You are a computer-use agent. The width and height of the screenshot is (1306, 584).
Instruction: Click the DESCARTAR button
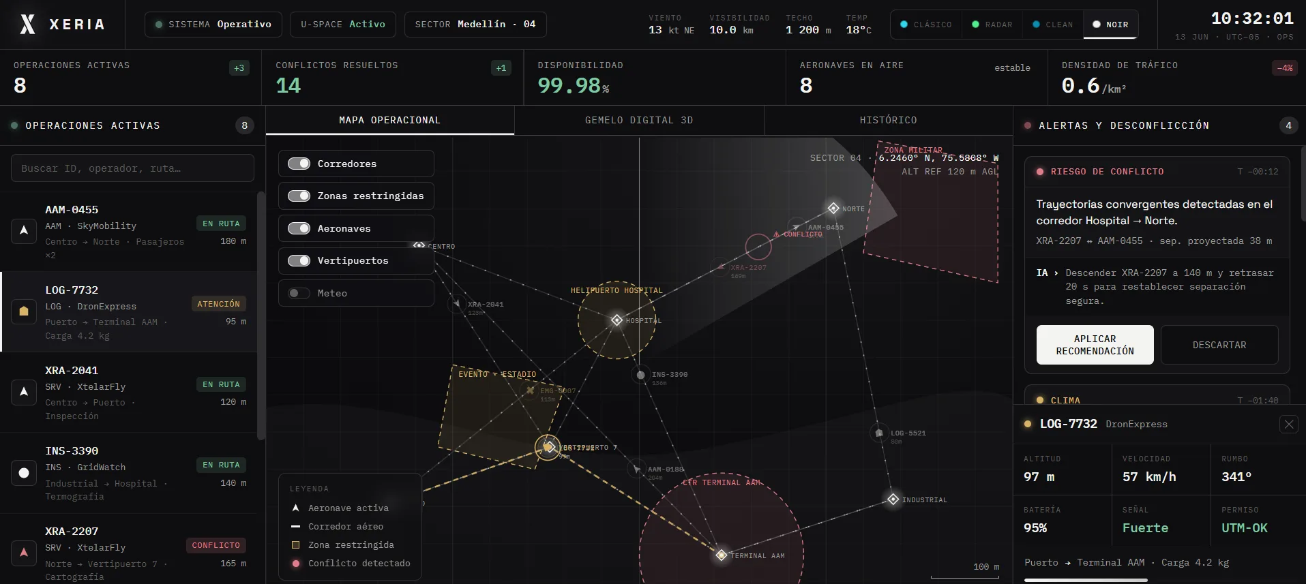click(x=1219, y=345)
